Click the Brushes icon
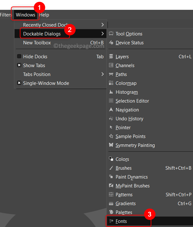Screen dimensions: 193x227 pyautogui.click(x=111, y=168)
